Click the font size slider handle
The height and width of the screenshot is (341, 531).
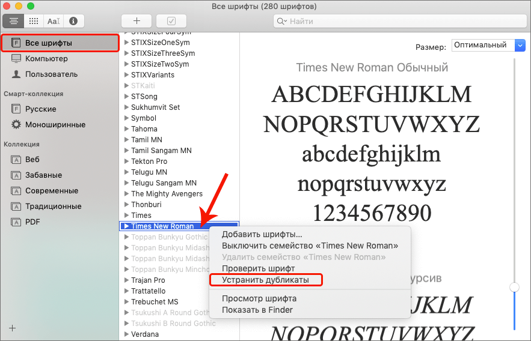coord(514,288)
